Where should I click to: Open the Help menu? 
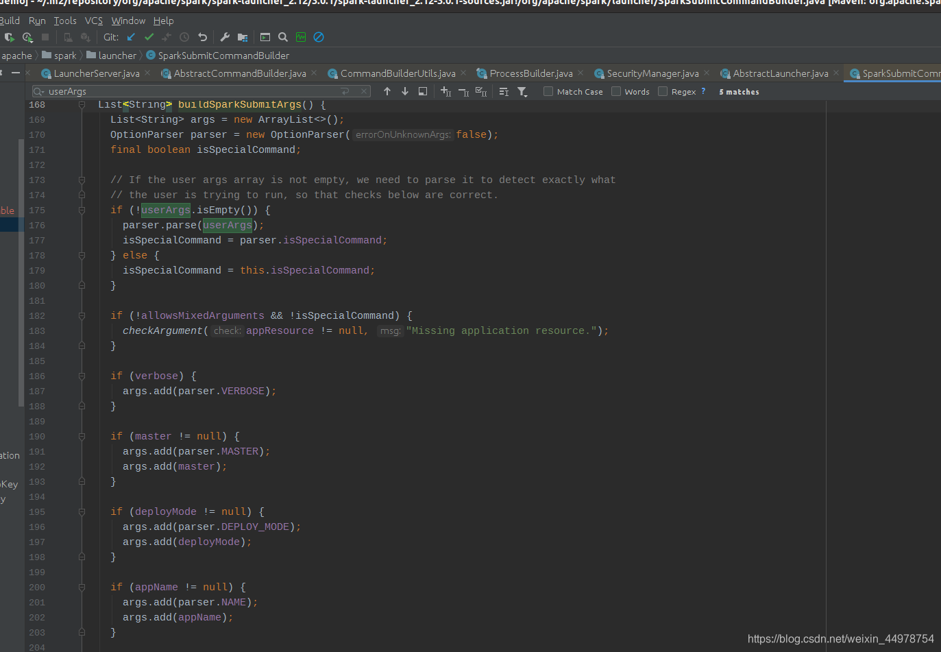pyautogui.click(x=163, y=21)
